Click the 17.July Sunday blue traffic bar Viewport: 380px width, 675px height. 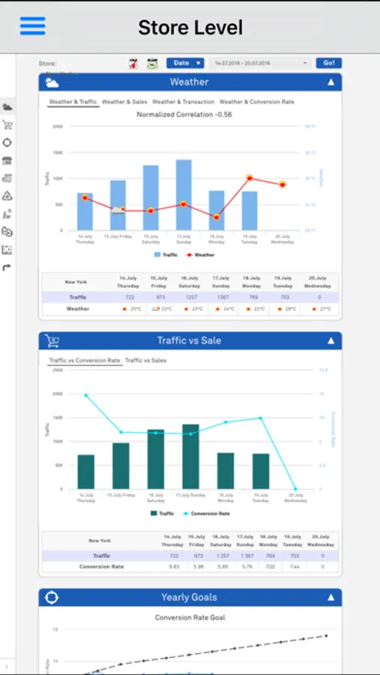(x=184, y=195)
